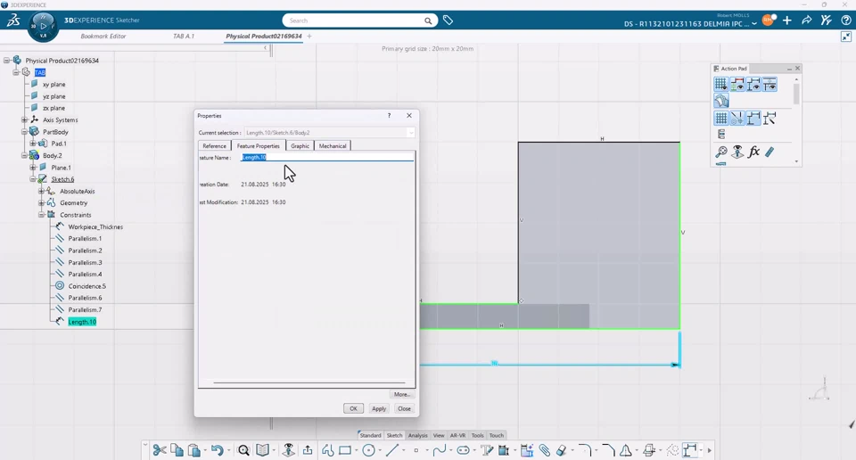Collapse the Constraints tree node
The image size is (856, 460).
pyautogui.click(x=41, y=215)
